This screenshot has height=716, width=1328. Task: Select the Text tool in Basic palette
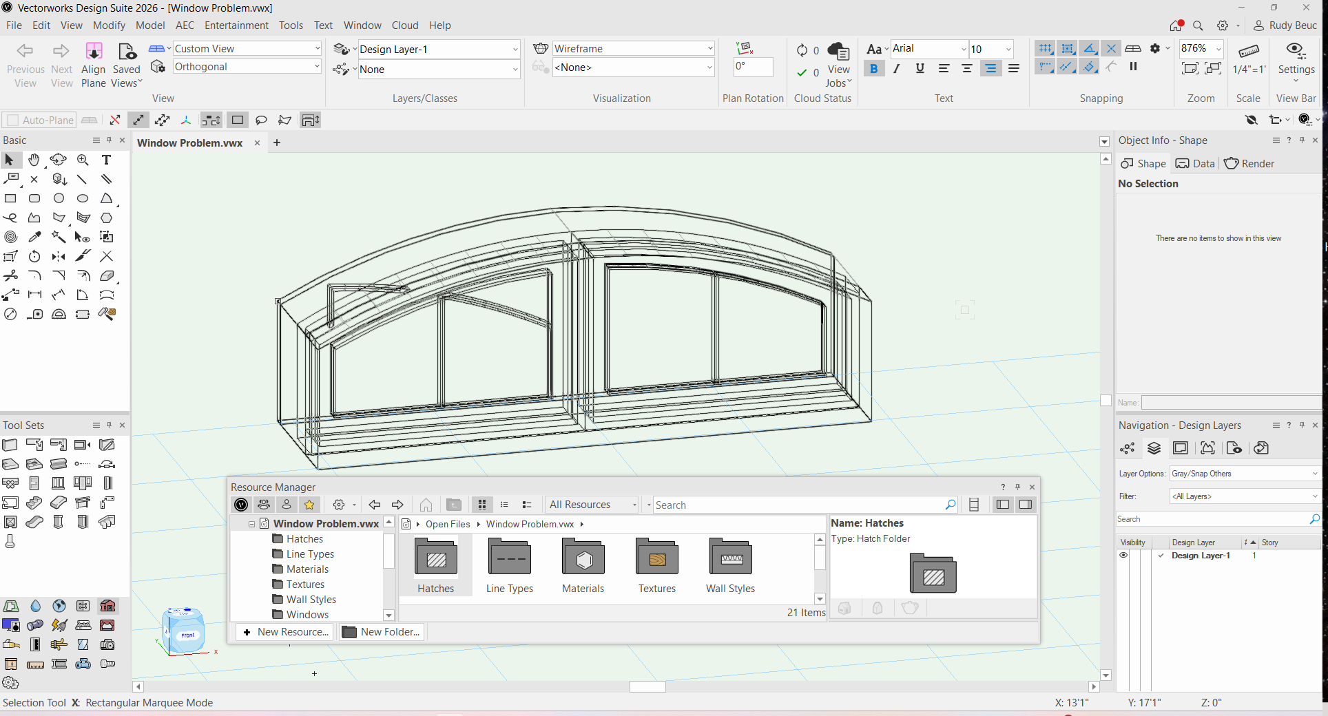106,160
